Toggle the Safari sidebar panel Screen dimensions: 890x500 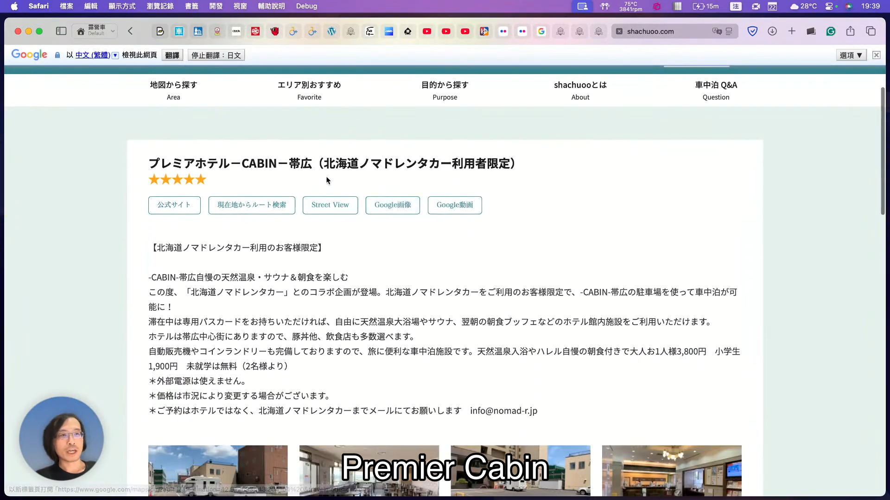(x=61, y=31)
